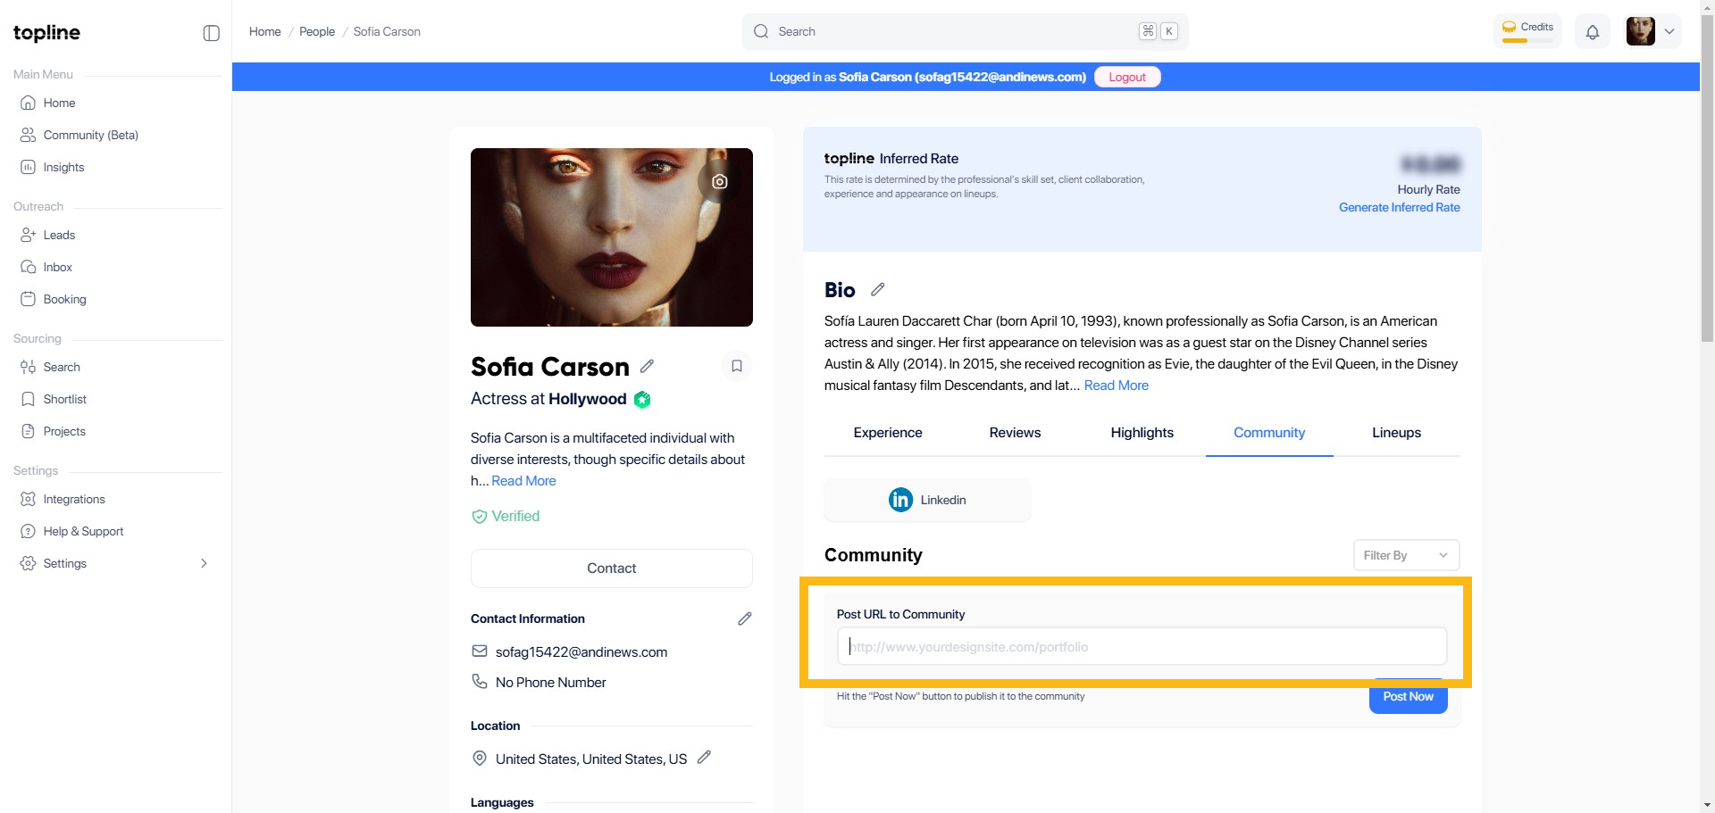Switch to the Lineups tab
1715x813 pixels.
pyautogui.click(x=1395, y=433)
